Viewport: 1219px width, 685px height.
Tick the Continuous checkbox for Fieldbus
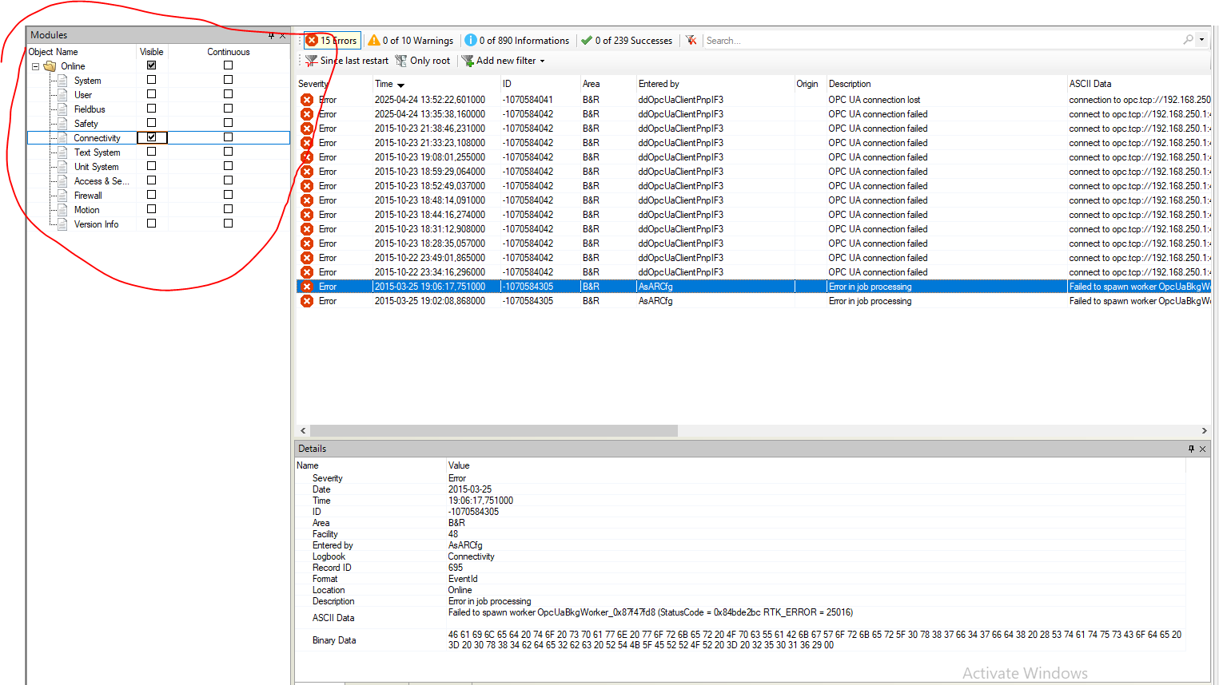point(228,109)
